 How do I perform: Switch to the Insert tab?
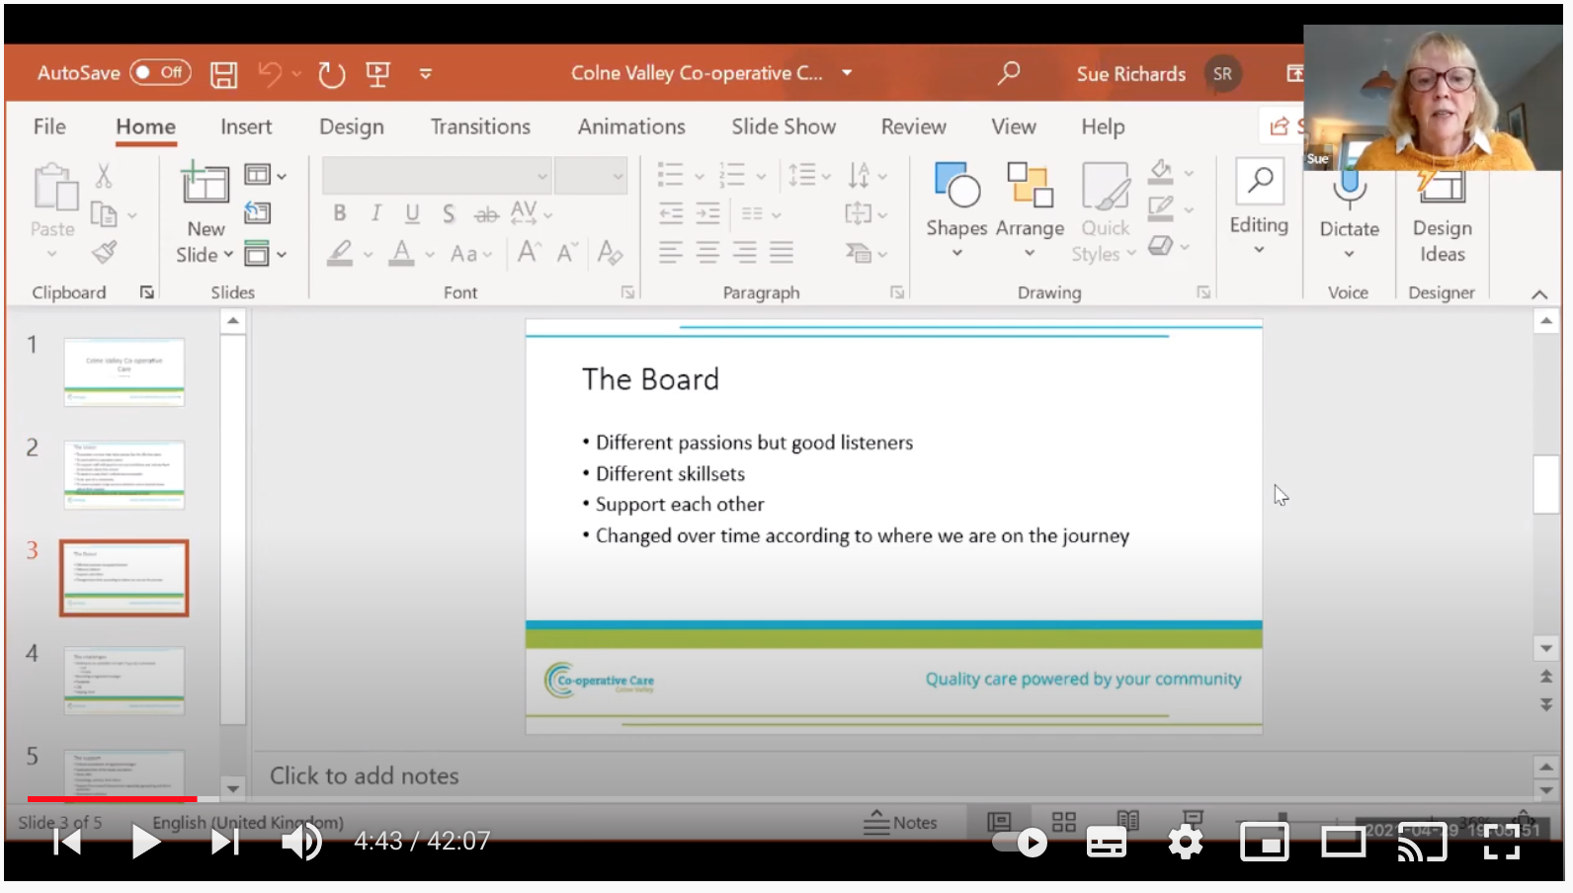click(x=246, y=126)
